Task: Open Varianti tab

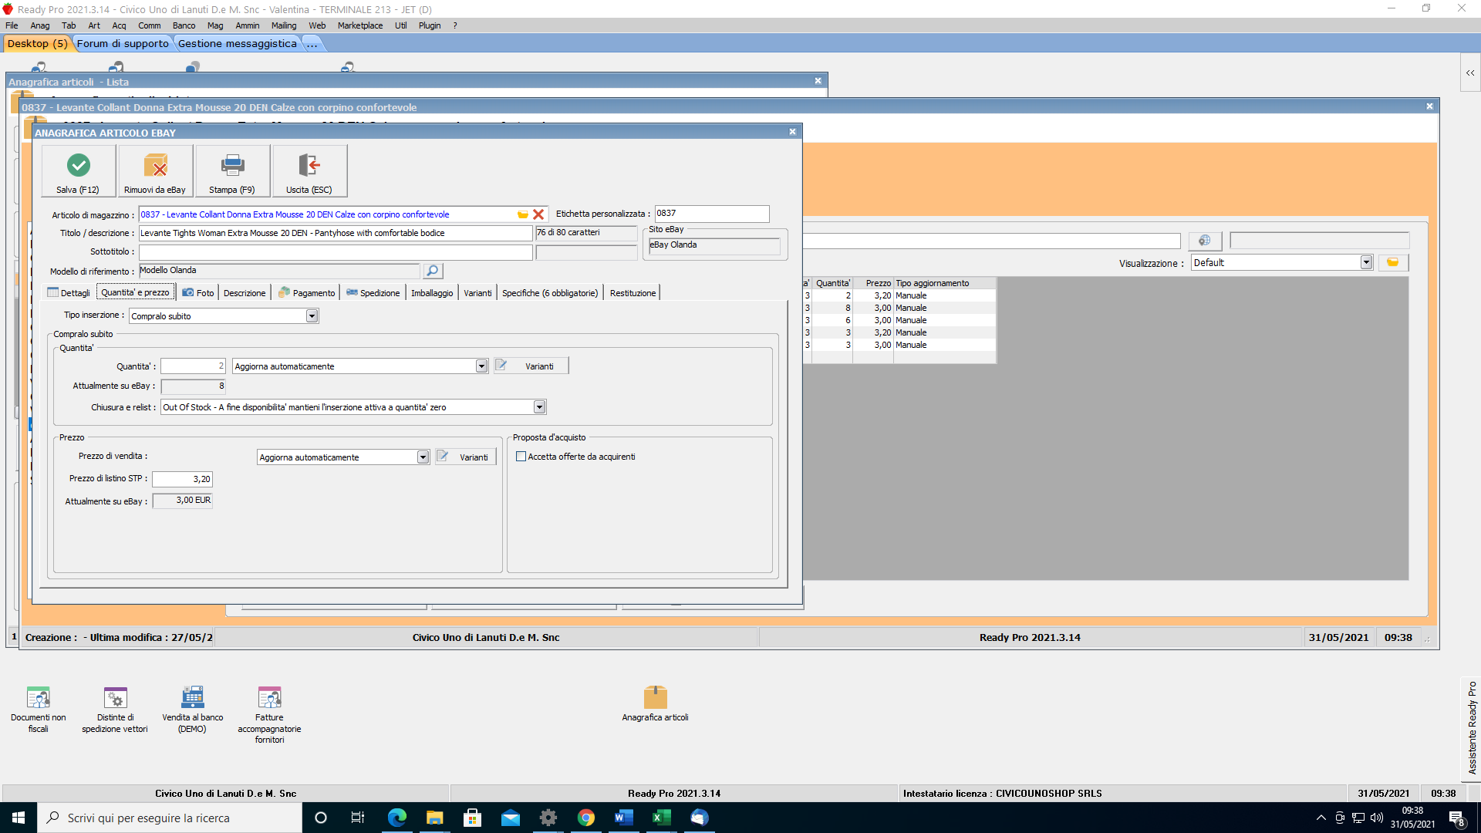Action: point(477,293)
